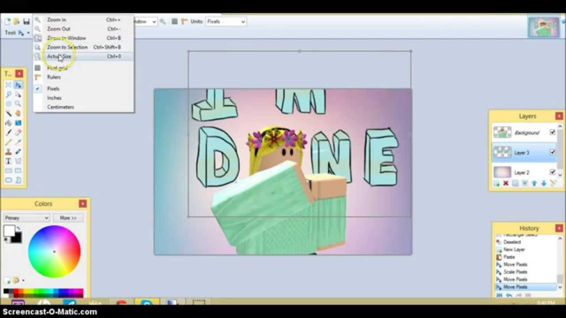Select the Pan hand tool
The height and width of the screenshot is (318, 566).
pyautogui.click(x=18, y=114)
